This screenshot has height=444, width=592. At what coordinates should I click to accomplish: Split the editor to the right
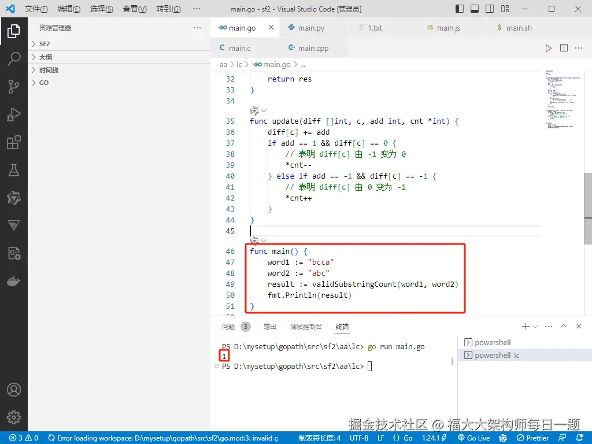[x=564, y=48]
